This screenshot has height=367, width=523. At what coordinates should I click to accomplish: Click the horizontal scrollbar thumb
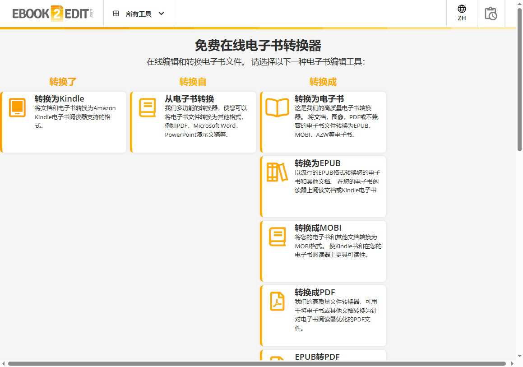coord(257,364)
